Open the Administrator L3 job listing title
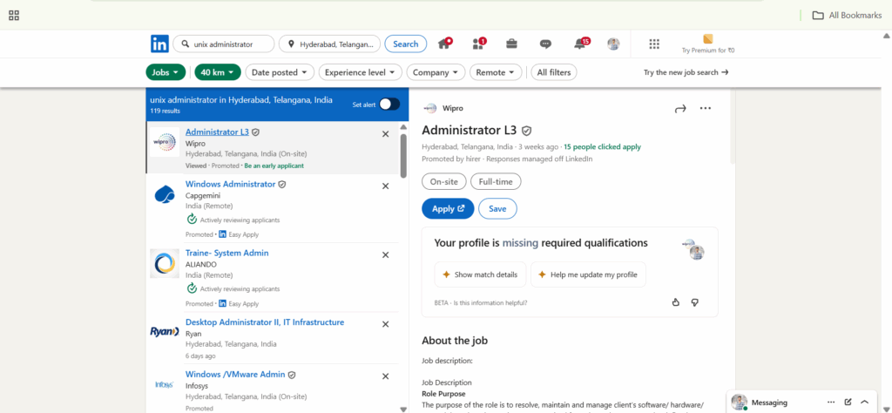The image size is (892, 413). (x=217, y=132)
